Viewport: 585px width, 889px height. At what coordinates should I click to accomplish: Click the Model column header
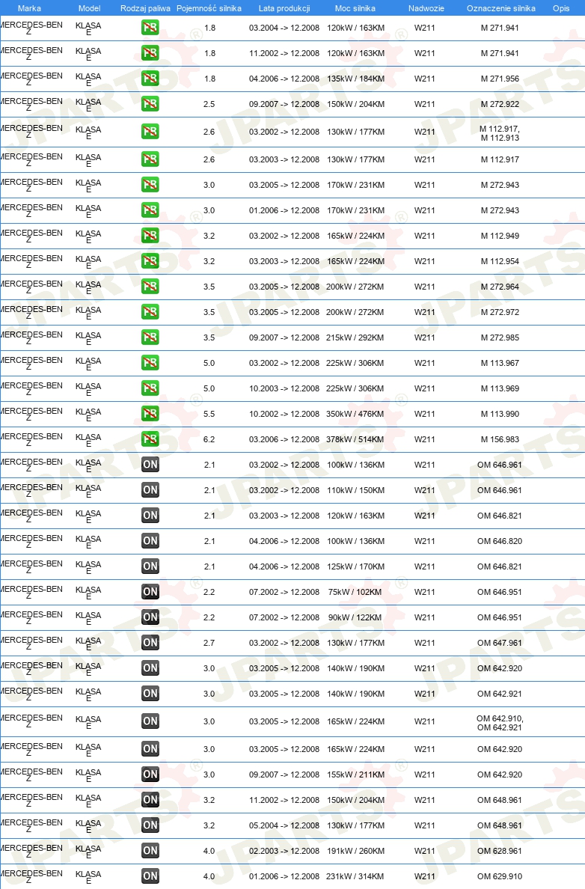coord(90,8)
